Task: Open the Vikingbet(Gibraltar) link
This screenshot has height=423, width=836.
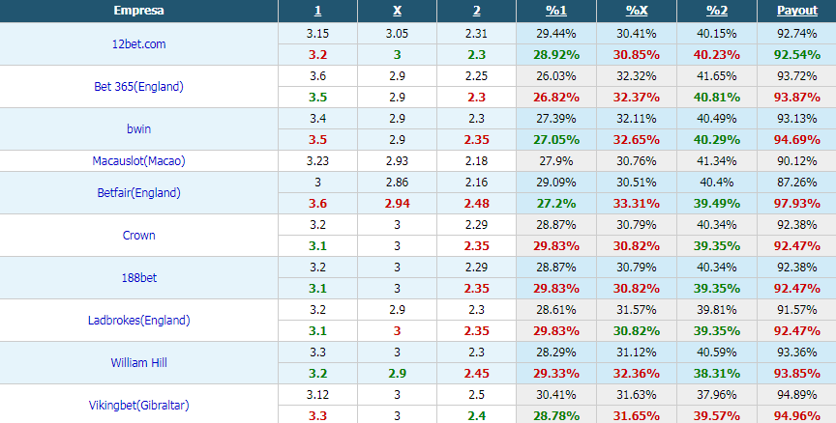Action: point(138,406)
